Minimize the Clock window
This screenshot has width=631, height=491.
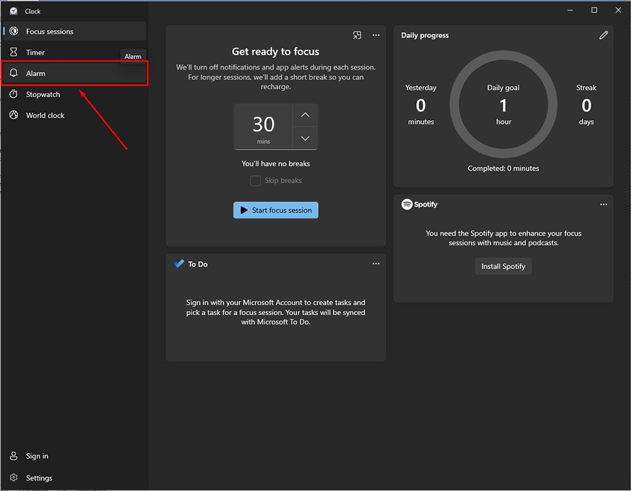tap(570, 10)
